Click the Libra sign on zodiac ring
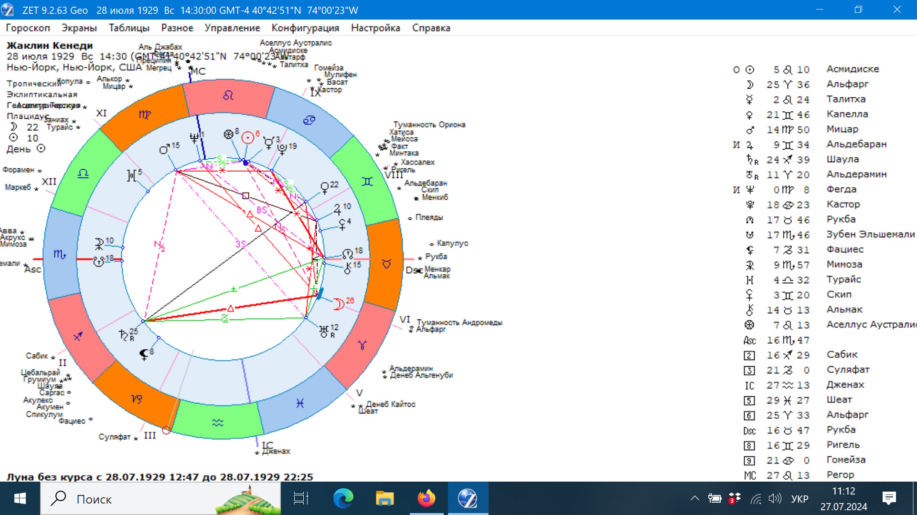This screenshot has height=515, width=917. 83,174
